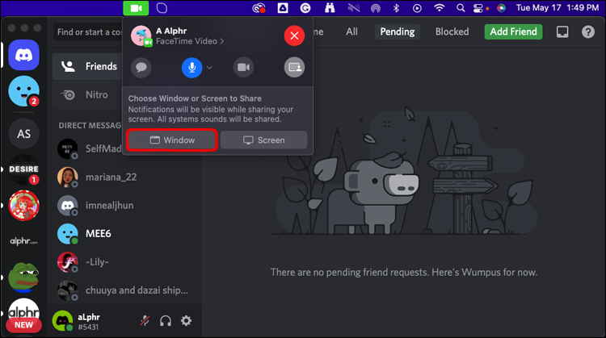The width and height of the screenshot is (606, 338).
Task: Toggle deafen headphones icon
Action: [166, 320]
